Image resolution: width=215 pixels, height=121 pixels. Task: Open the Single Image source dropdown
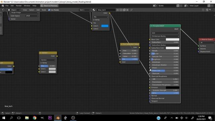(25, 13)
